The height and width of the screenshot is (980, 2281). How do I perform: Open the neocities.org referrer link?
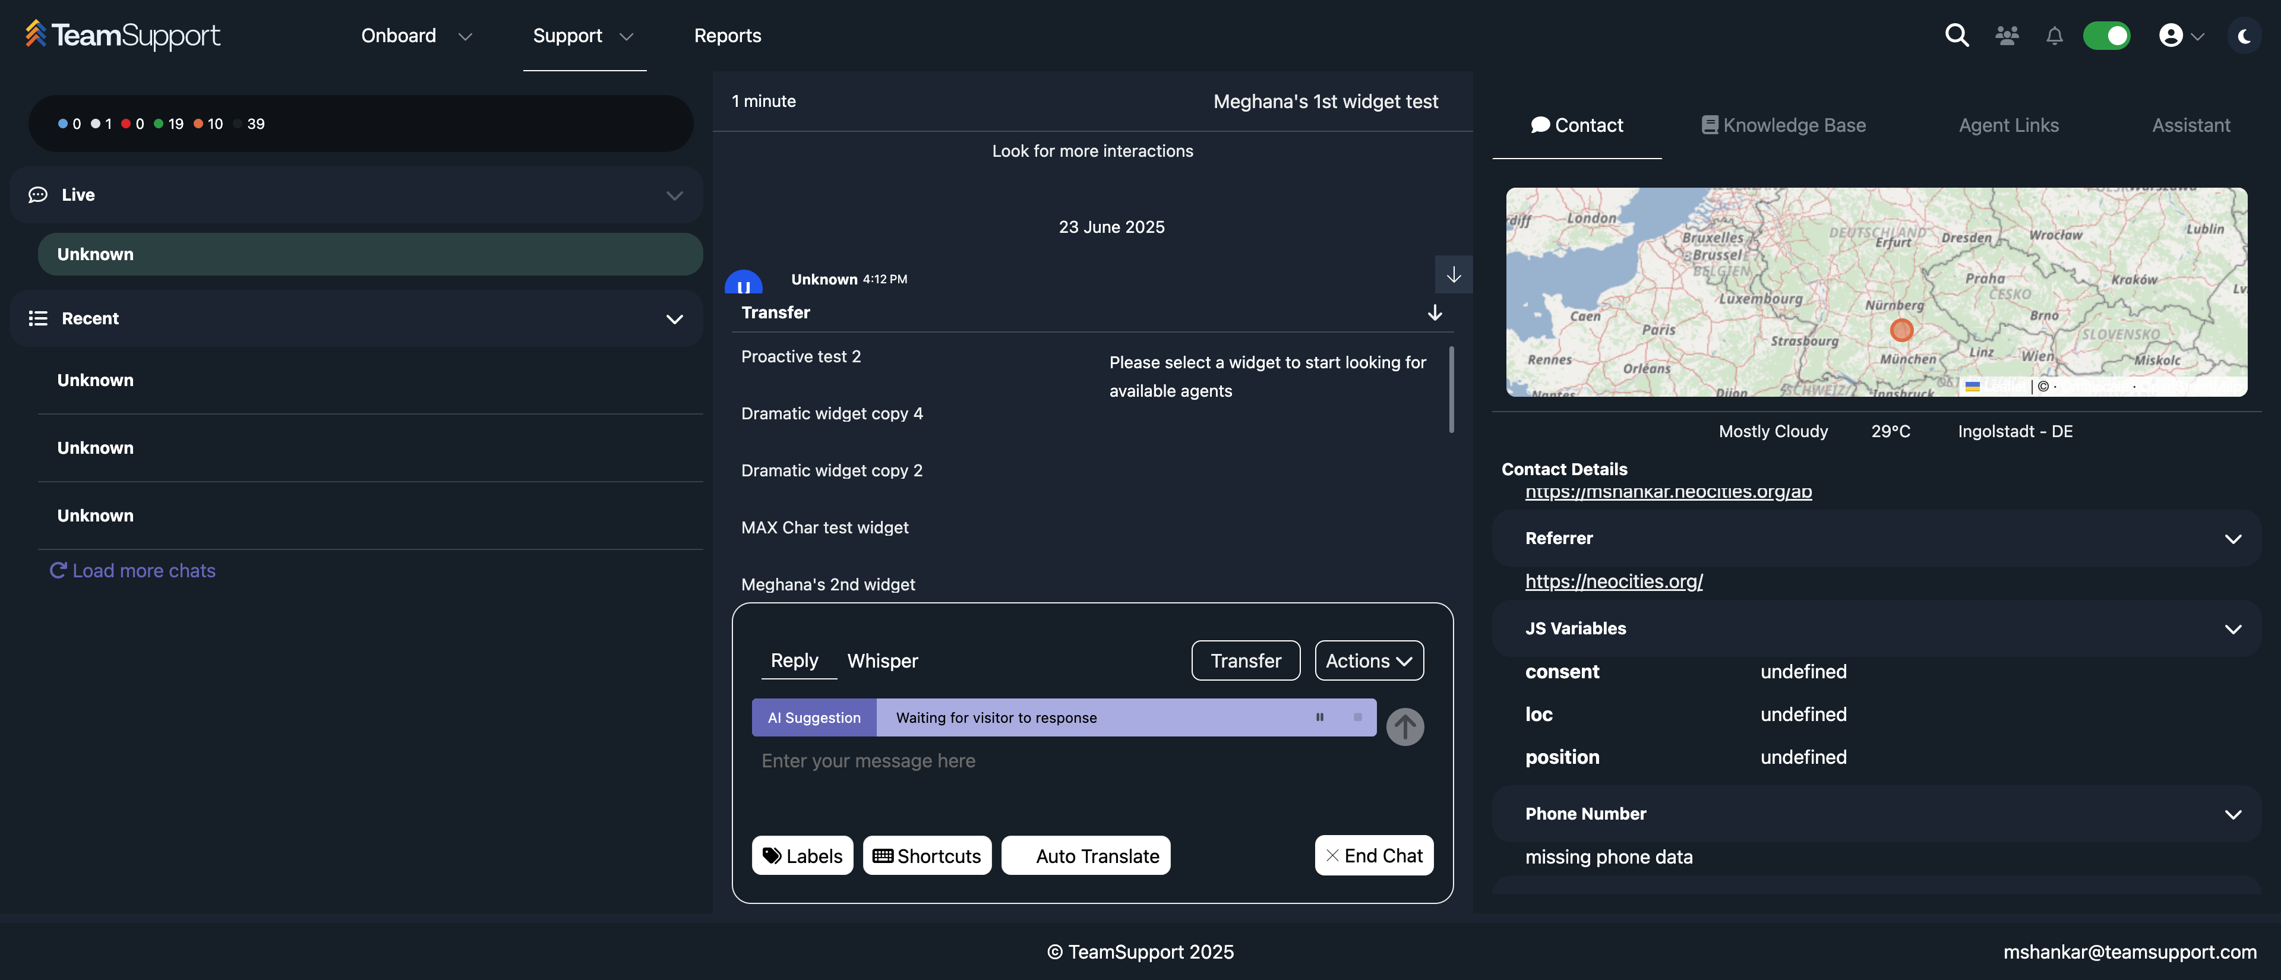[x=1613, y=581]
